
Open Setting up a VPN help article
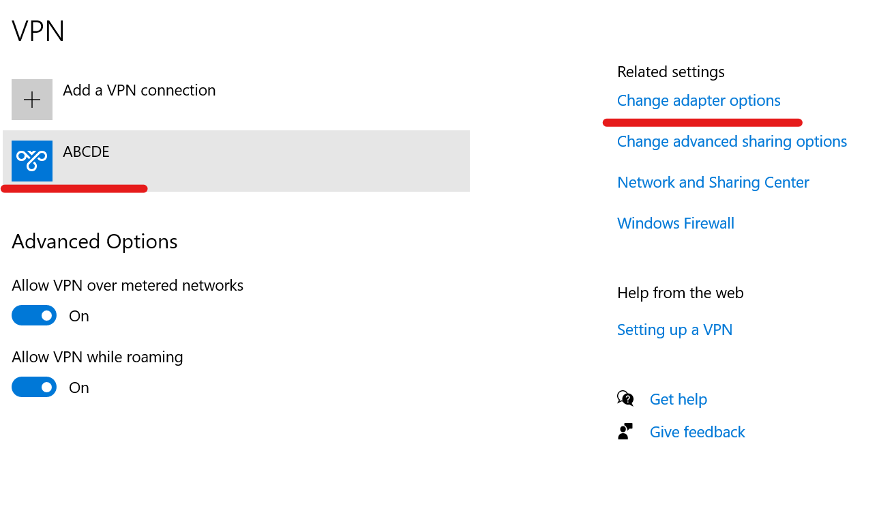[x=674, y=330]
